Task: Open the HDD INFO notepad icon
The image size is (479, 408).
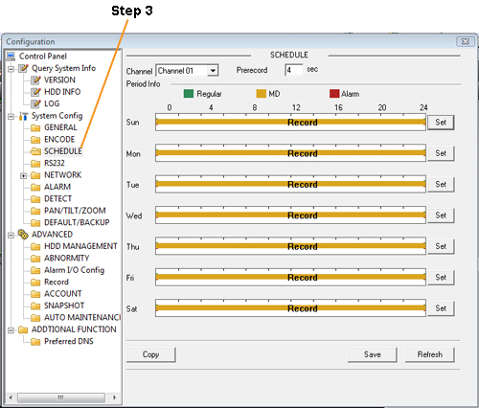Action: [x=35, y=92]
